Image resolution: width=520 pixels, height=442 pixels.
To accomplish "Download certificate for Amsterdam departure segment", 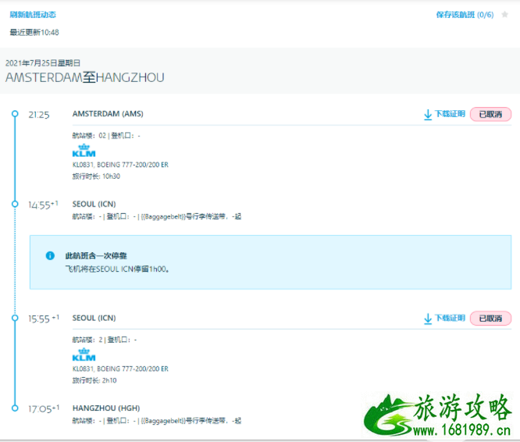I will point(450,114).
